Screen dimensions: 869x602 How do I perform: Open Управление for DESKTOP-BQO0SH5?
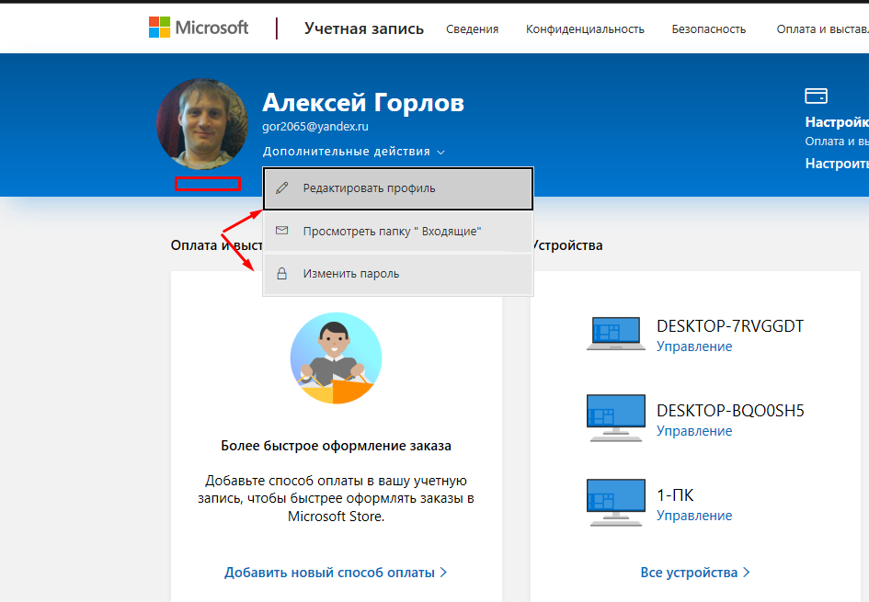[x=694, y=431]
